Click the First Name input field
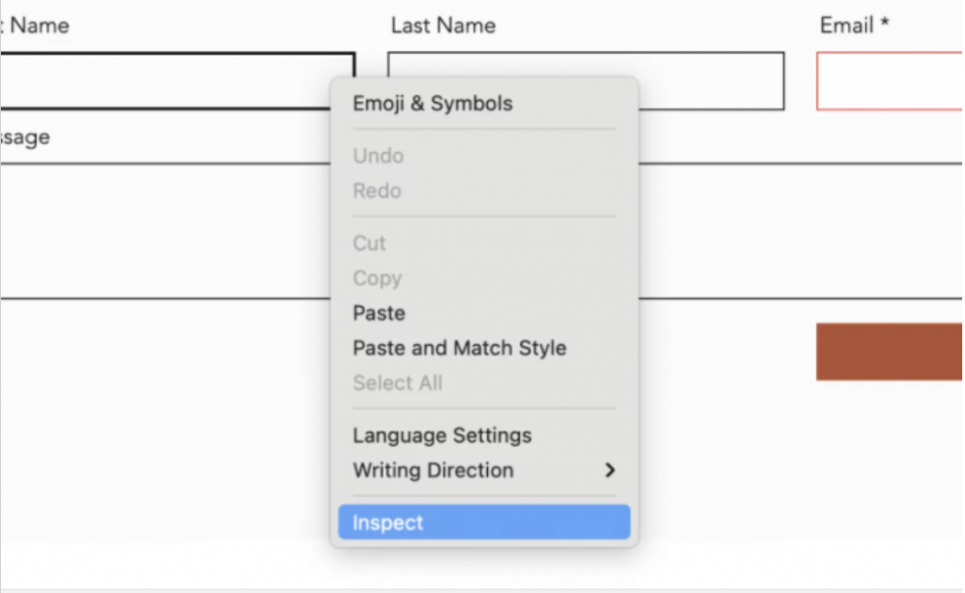965x593 pixels. click(170, 80)
